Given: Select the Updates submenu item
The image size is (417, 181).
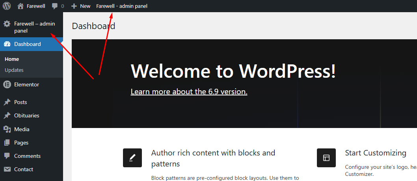Looking at the screenshot, I should pos(14,70).
